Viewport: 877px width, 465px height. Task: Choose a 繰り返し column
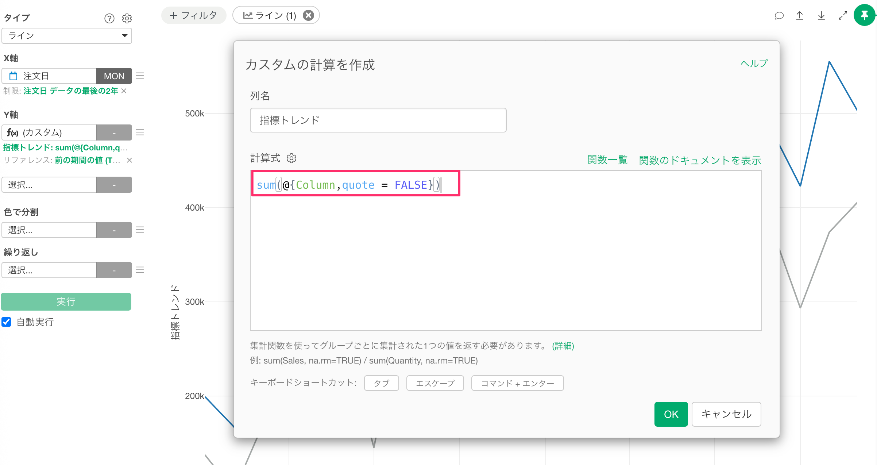click(49, 270)
